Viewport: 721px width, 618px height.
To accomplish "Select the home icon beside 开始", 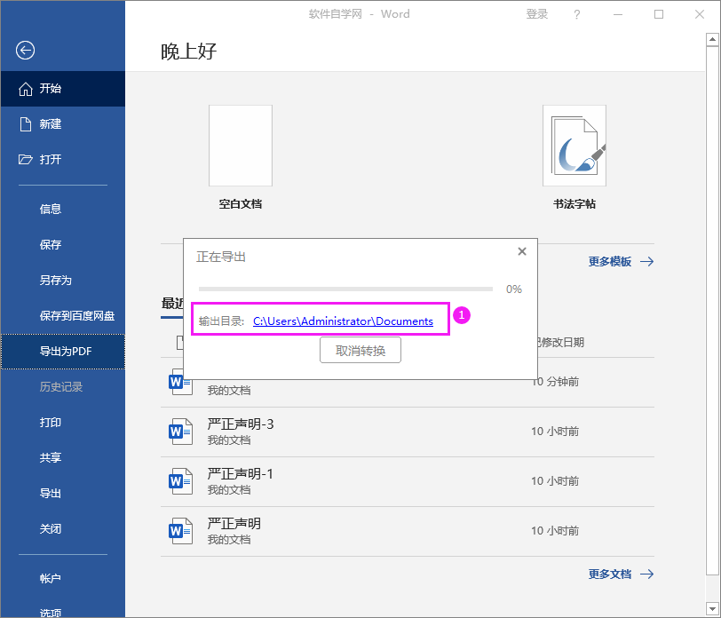I will point(25,89).
